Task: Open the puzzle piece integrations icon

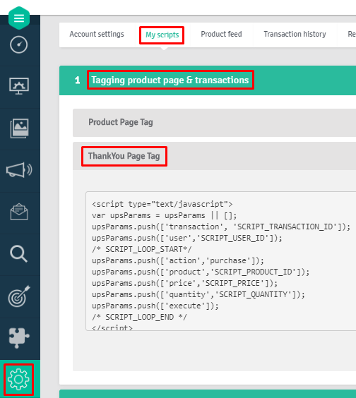Action: 19,337
